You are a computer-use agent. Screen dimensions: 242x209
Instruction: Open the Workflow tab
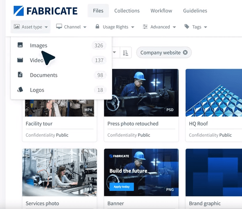(x=161, y=11)
